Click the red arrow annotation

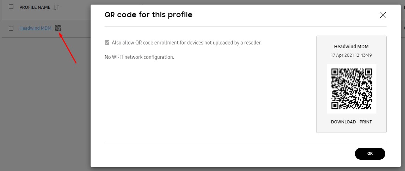(x=68, y=48)
